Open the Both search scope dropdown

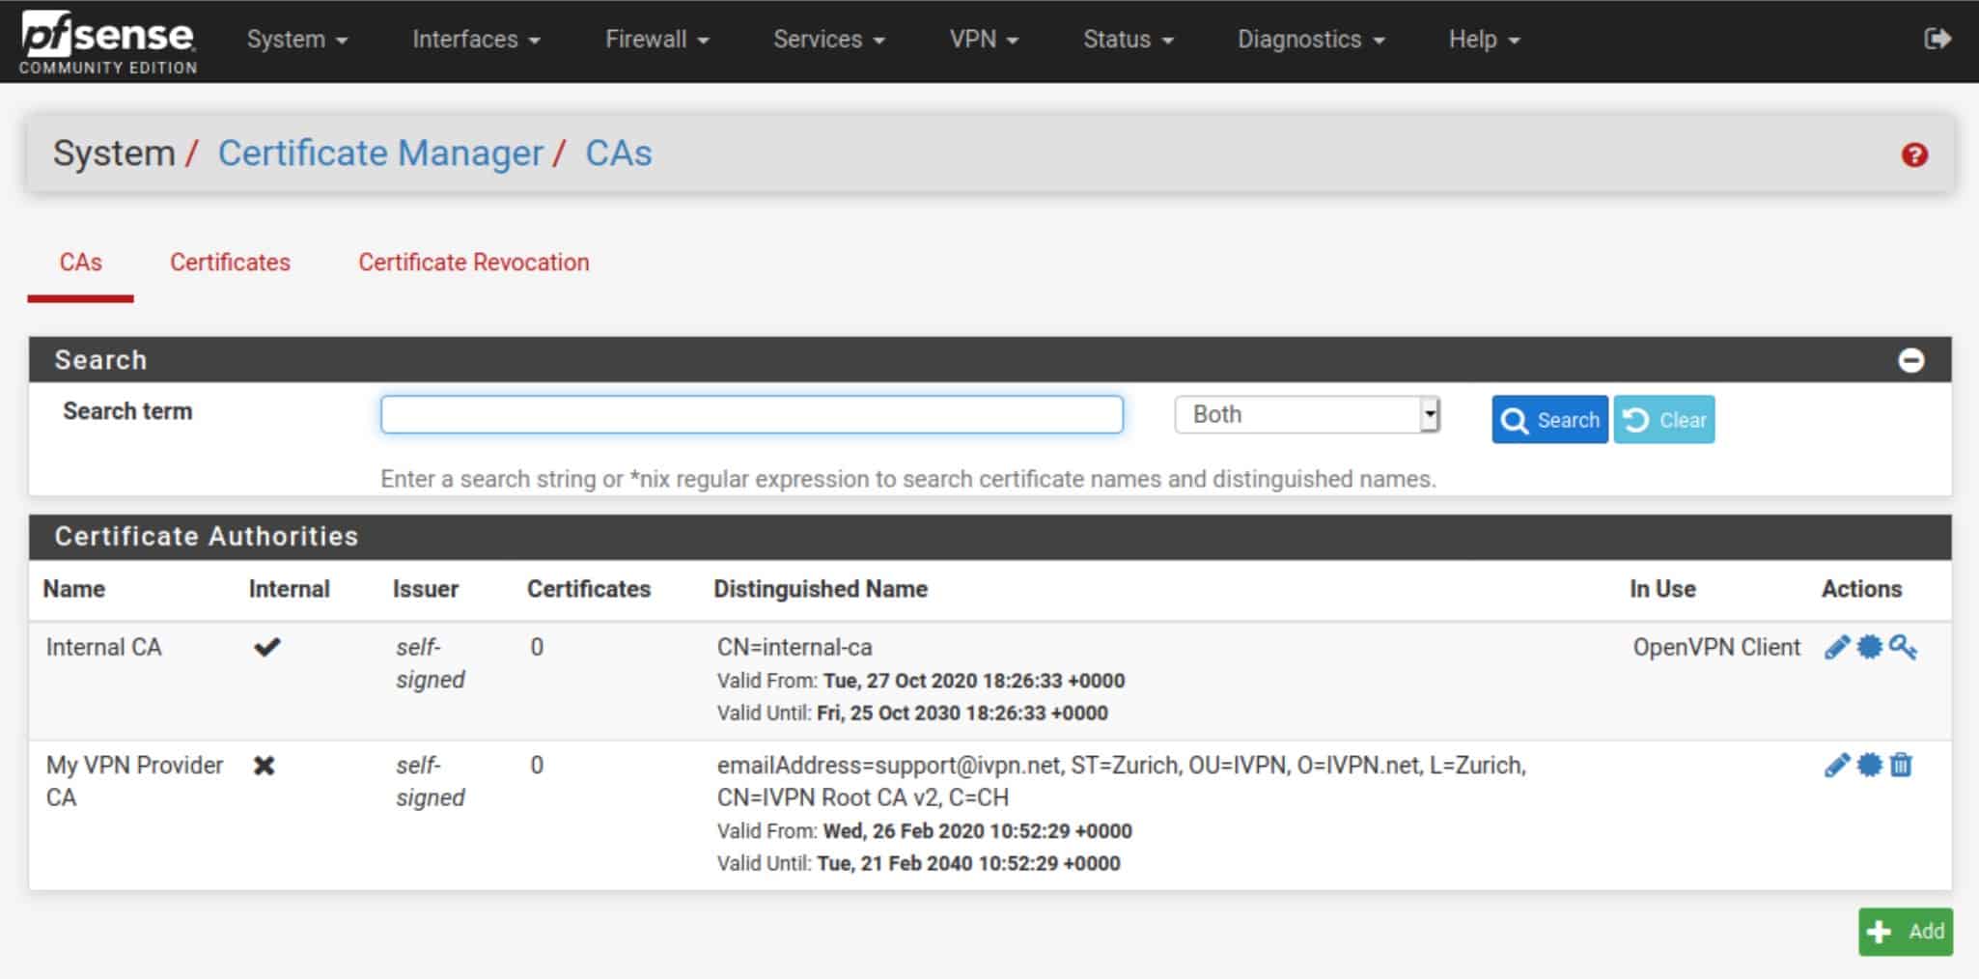[x=1307, y=414]
